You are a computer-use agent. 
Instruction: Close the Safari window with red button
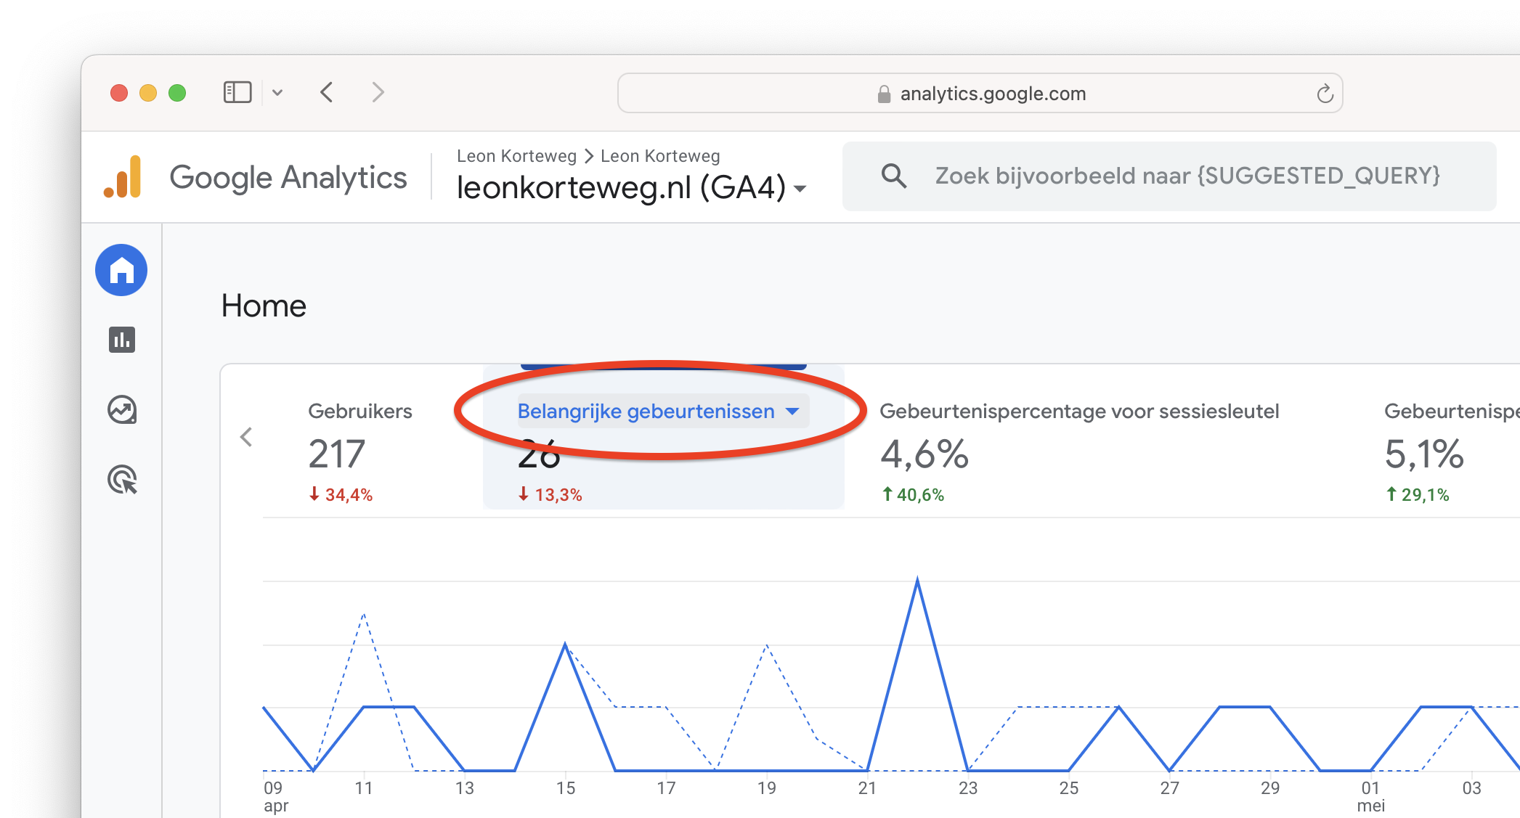119,93
